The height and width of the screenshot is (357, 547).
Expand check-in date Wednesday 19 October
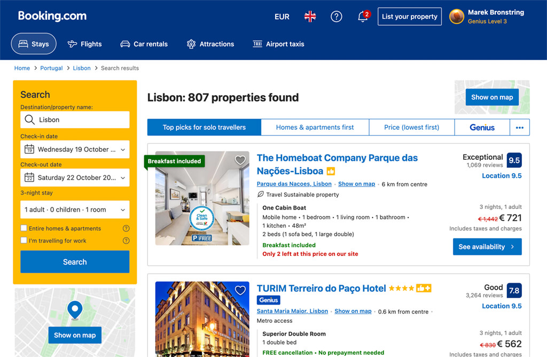click(75, 149)
